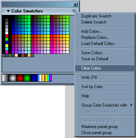
Task: Select the pure blue swatch in left column
Action: (7, 42)
